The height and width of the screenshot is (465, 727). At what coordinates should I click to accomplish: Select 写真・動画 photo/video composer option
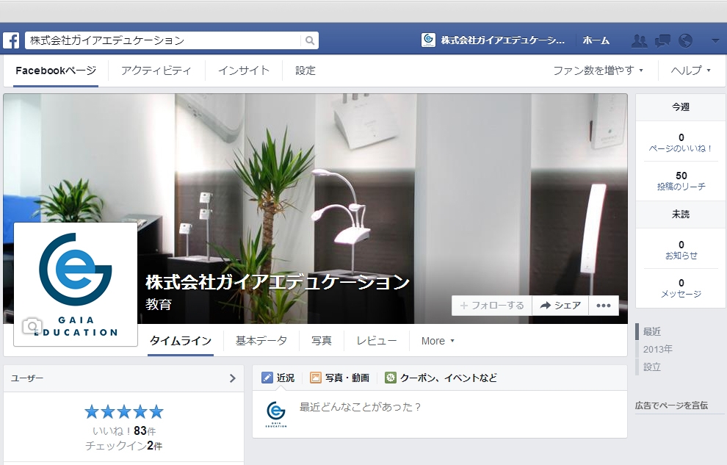339,378
